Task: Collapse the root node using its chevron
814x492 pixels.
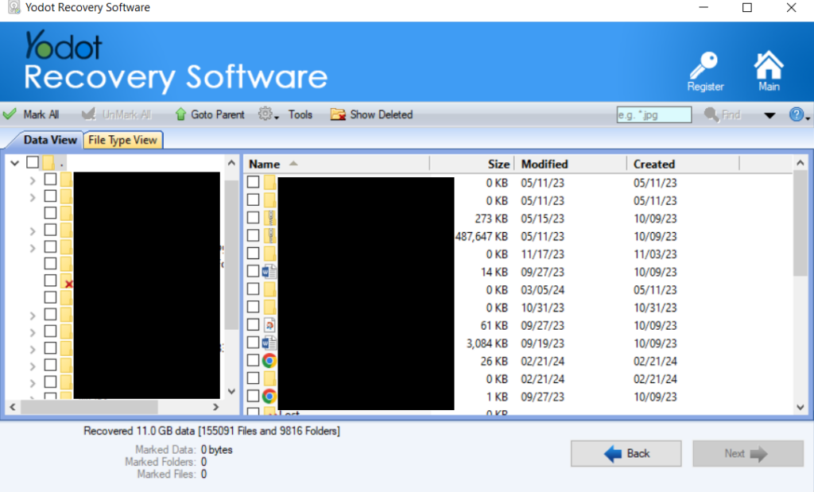Action: pos(14,161)
